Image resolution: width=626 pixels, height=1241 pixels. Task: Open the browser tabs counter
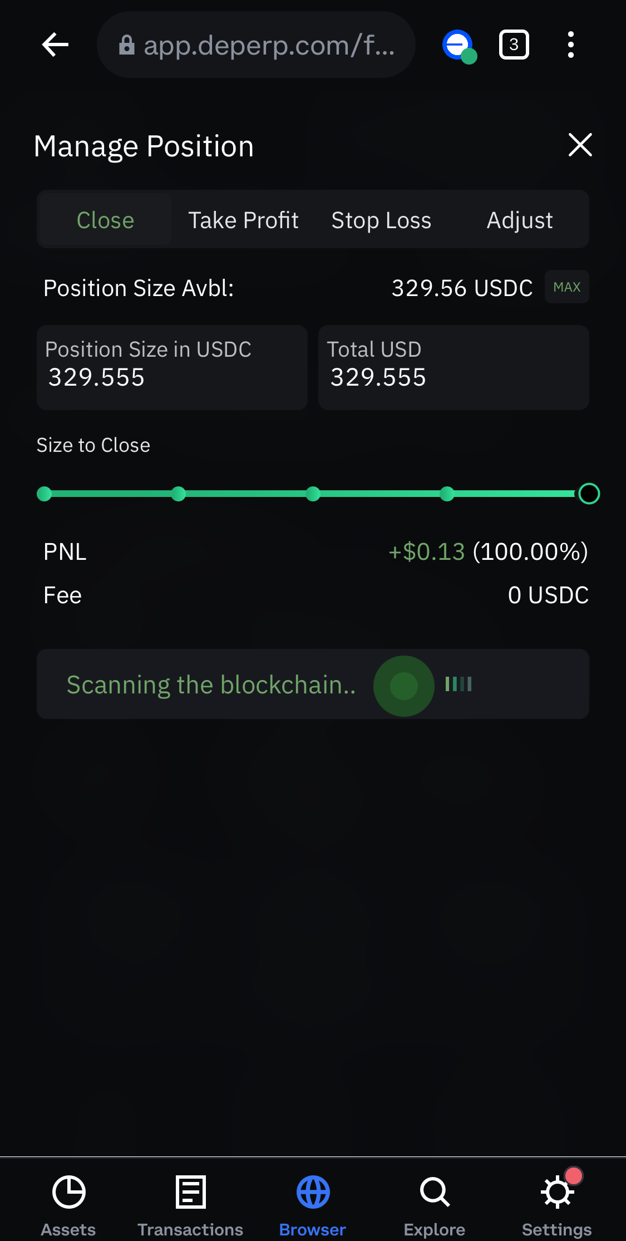click(x=514, y=45)
